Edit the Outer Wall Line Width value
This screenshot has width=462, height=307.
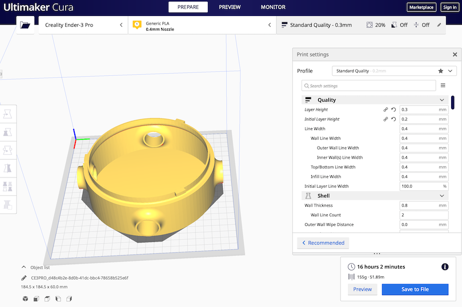(x=424, y=148)
